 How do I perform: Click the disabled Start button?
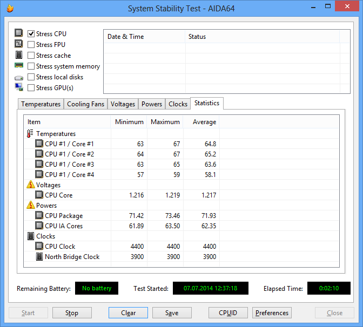[x=28, y=312]
